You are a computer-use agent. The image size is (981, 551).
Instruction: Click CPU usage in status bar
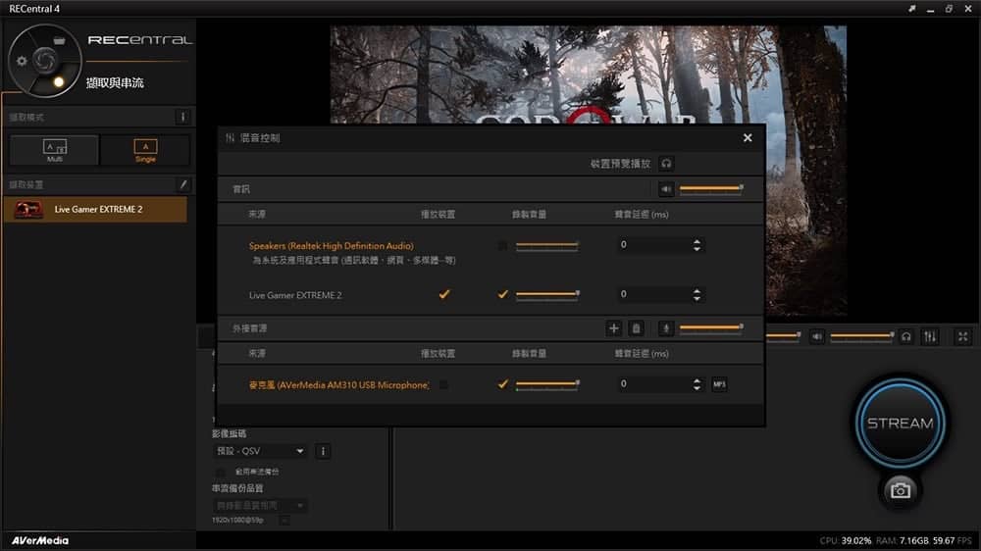[x=846, y=540]
